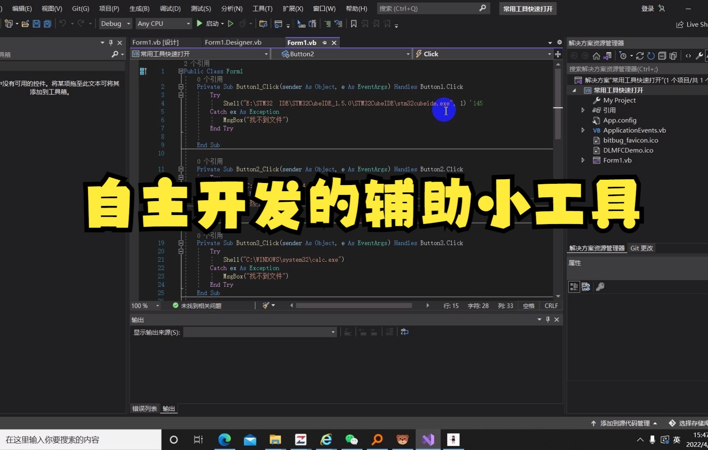Click Start Without Debugging outline play icon
This screenshot has width=708, height=450.
tap(231, 24)
